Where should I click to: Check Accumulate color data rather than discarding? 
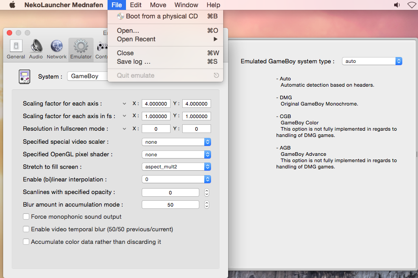26,242
